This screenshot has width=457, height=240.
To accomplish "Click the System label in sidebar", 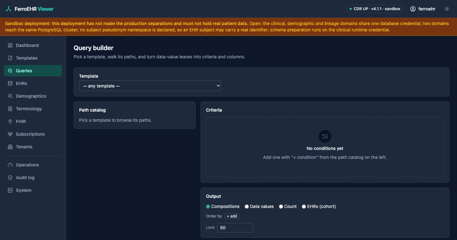I will click(23, 190).
